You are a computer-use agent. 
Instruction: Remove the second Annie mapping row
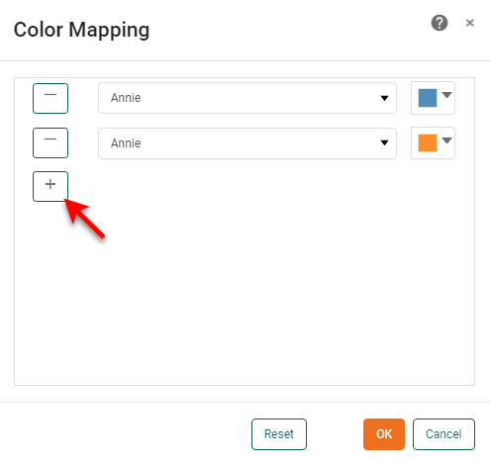point(50,142)
